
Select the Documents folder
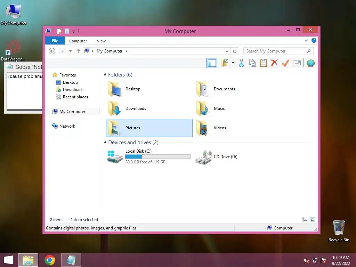pos(237,89)
